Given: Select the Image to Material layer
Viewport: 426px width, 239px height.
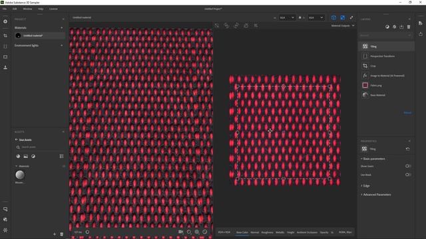Looking at the screenshot, I should tap(387, 76).
